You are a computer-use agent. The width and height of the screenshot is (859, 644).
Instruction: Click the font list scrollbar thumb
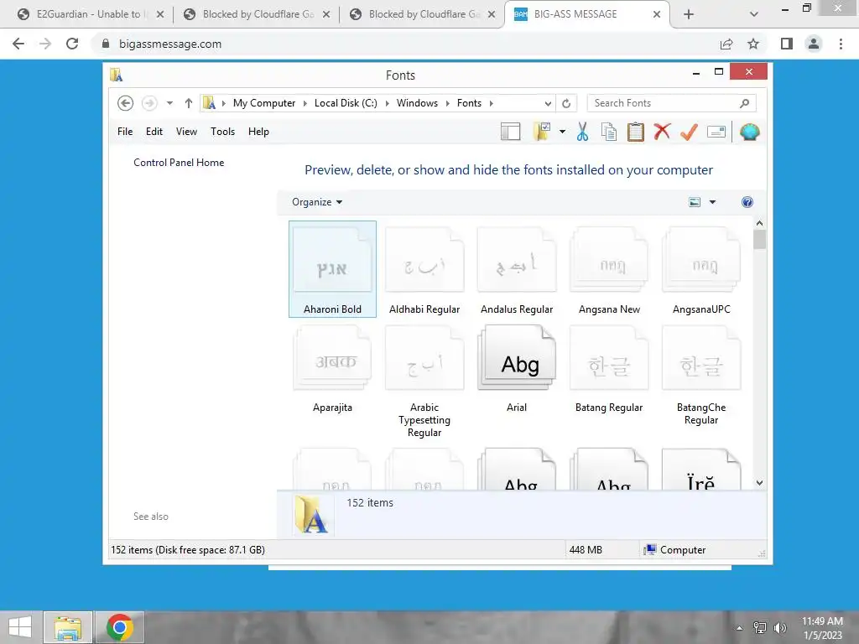(759, 240)
